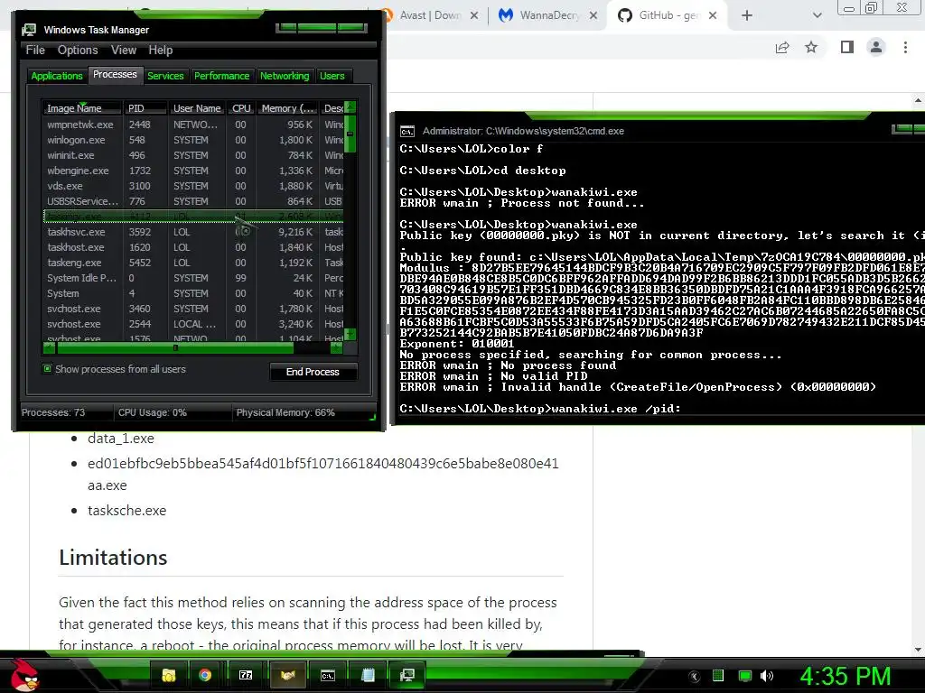Click the share page icon in Chrome
The width and height of the screenshot is (925, 693).
tap(782, 48)
